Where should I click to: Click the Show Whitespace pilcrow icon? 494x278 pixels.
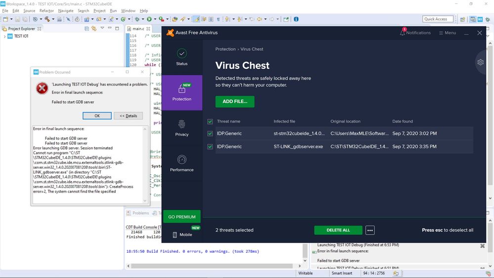pyautogui.click(x=218, y=19)
